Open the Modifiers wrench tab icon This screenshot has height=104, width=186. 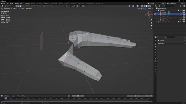(x=155, y=61)
